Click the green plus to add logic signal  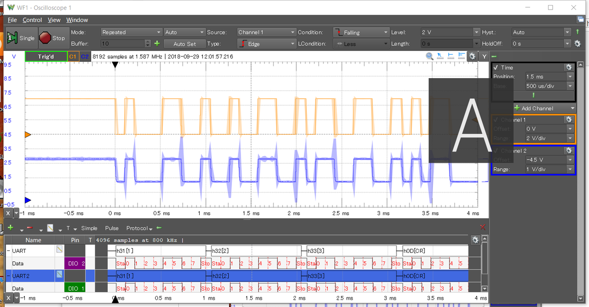11,228
